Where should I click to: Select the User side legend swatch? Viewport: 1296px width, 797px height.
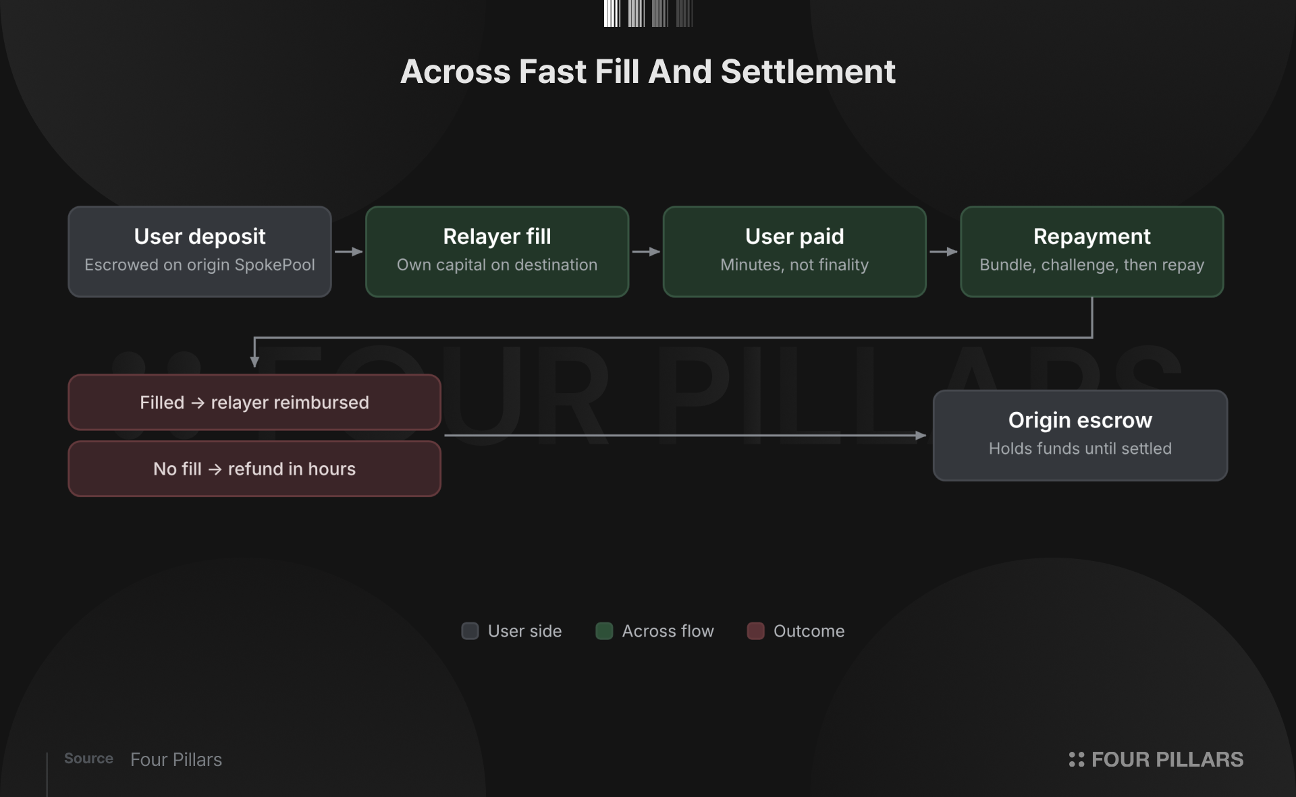pos(470,631)
